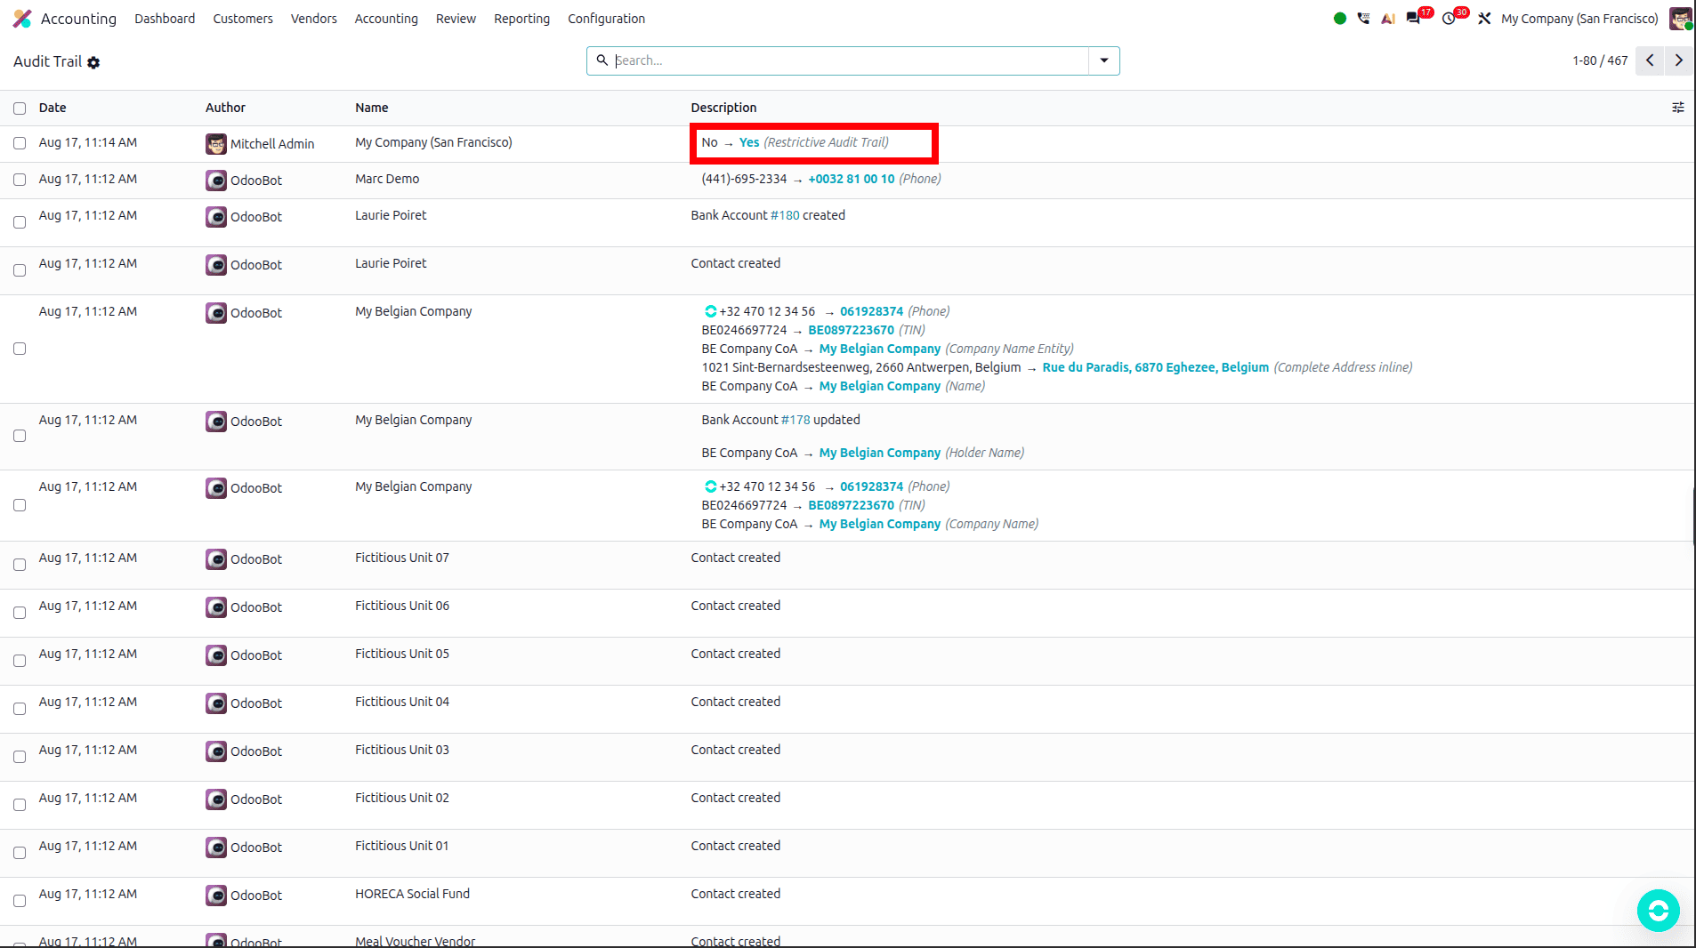1696x948 pixels.
Task: Click Rue du Paradis, 6870 Eghezee, Belgium address
Action: coord(1155,367)
